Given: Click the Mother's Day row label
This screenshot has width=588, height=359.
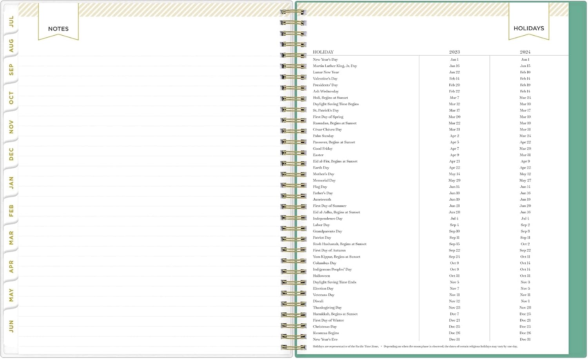Looking at the screenshot, I should tap(323, 174).
